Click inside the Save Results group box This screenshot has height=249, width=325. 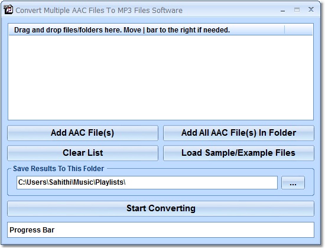161,192
